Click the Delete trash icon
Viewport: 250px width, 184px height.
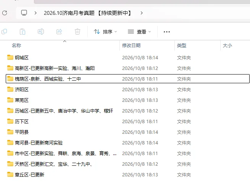click(x=77, y=32)
